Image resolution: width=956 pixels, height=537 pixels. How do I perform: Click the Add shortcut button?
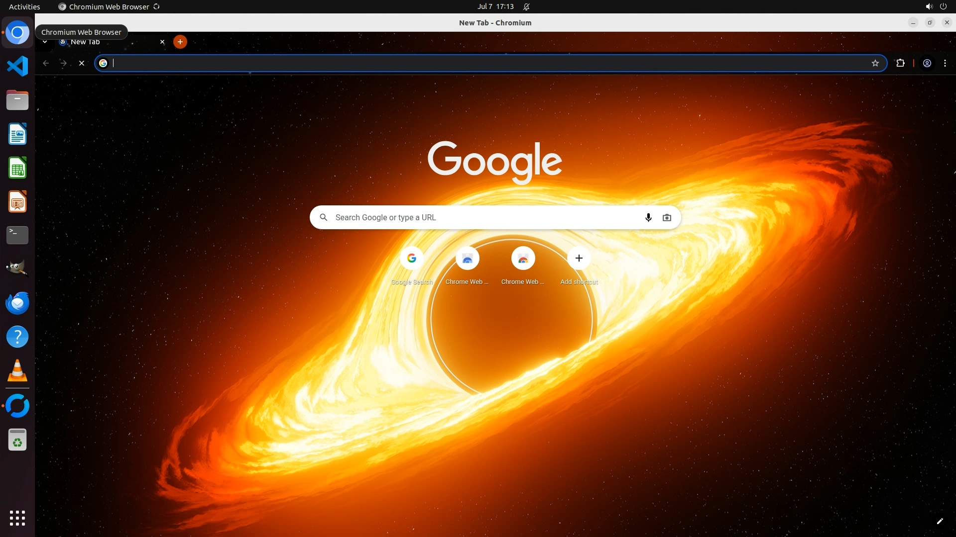coord(579,259)
